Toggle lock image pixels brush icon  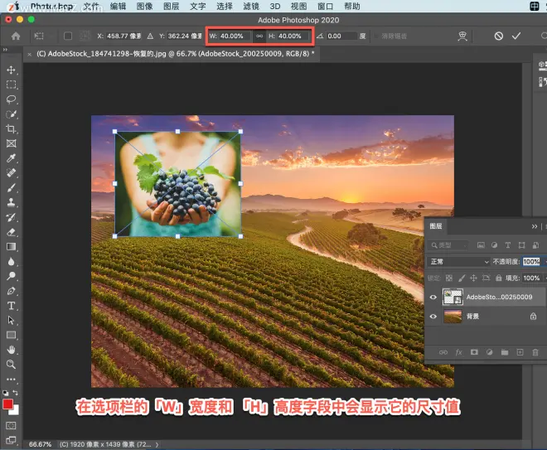coord(462,278)
